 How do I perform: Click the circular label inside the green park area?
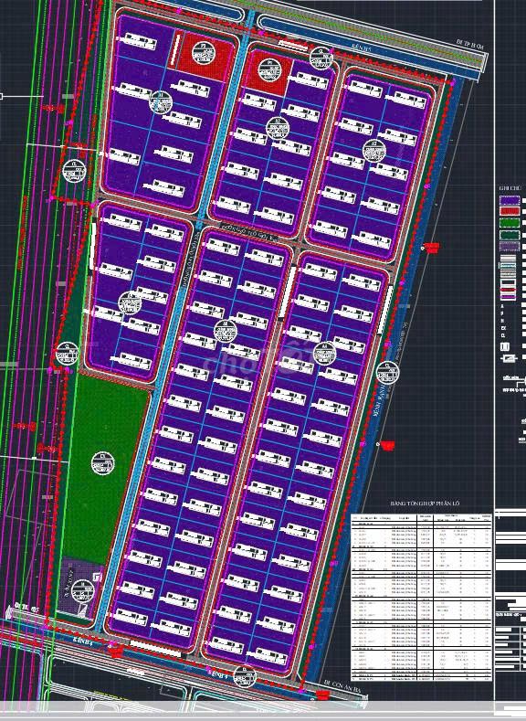pyautogui.click(x=102, y=463)
